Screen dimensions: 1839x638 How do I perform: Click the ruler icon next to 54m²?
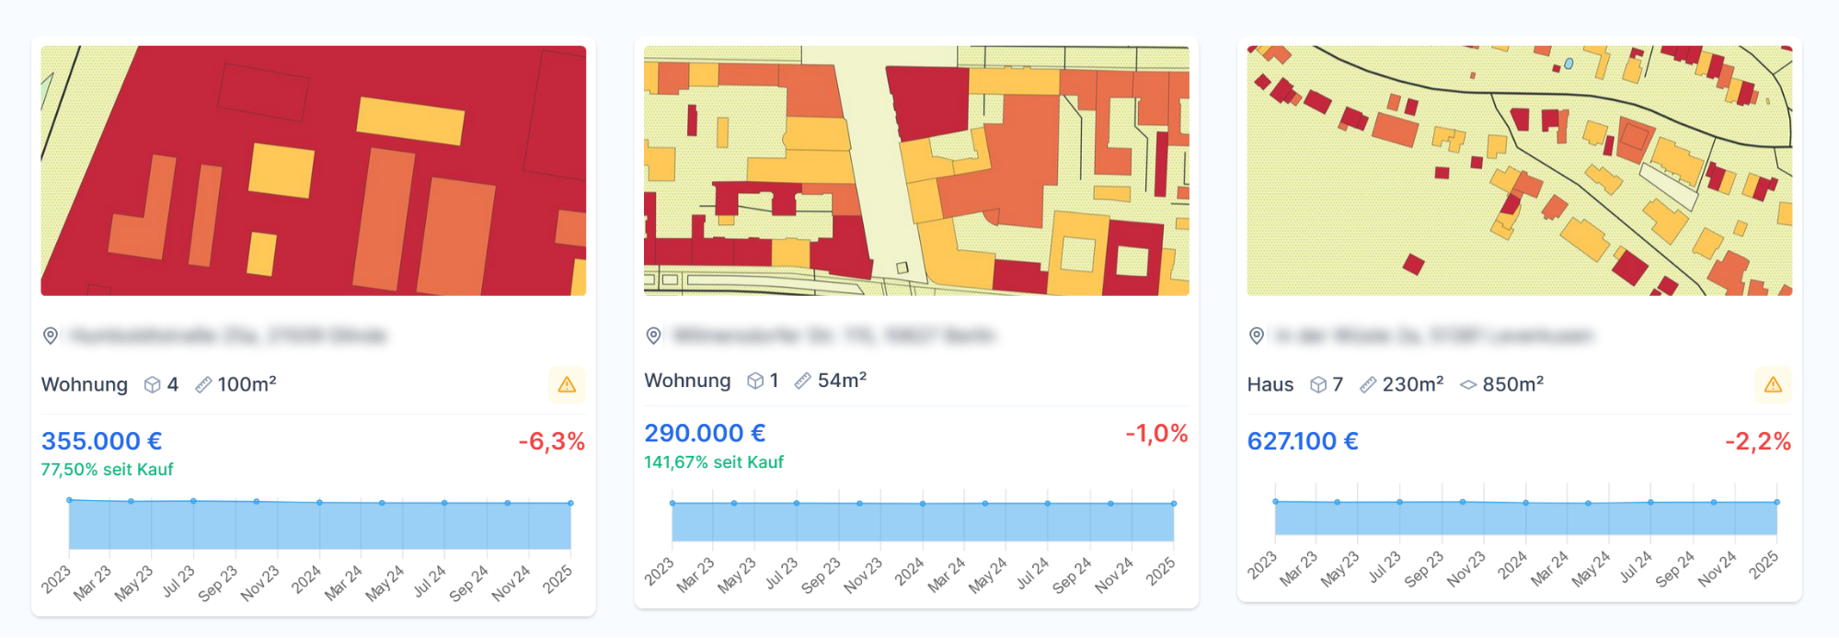point(803,381)
